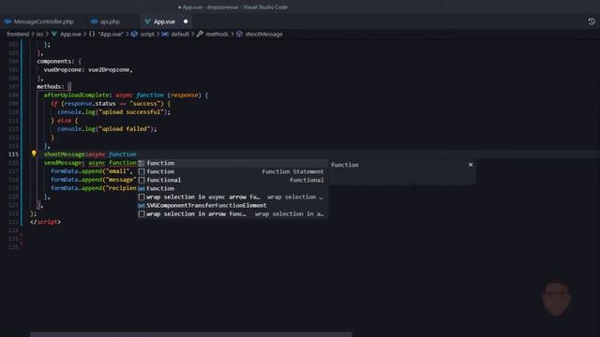The width and height of the screenshot is (600, 337).
Task: Click the Vue icon on App.vue tab
Action: (x=147, y=22)
